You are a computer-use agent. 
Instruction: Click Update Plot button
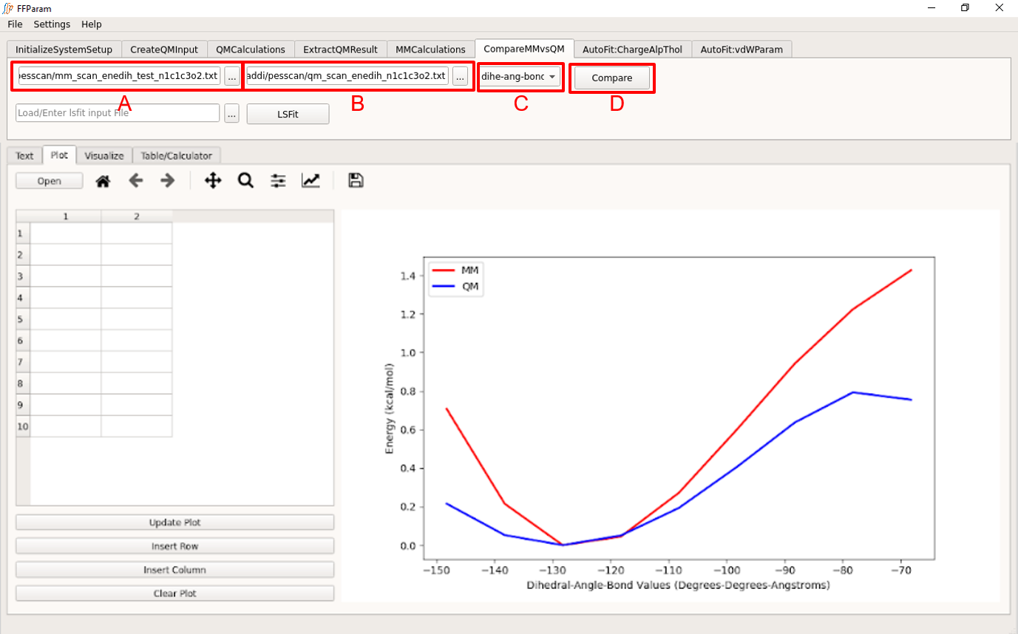[174, 522]
